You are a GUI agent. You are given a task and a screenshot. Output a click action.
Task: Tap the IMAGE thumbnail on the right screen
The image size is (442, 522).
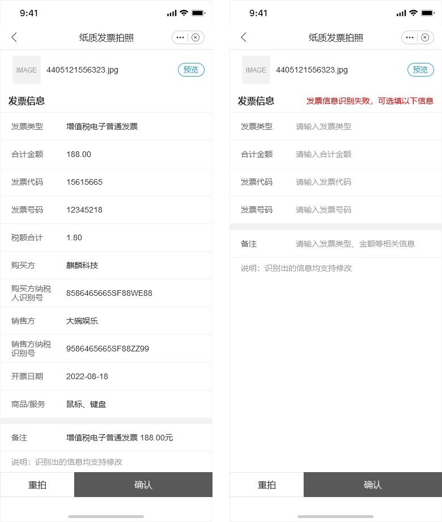point(256,70)
